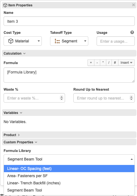Click the hash symbol formula button

115,63
